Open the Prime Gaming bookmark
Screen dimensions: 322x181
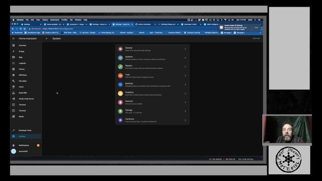tap(106, 33)
